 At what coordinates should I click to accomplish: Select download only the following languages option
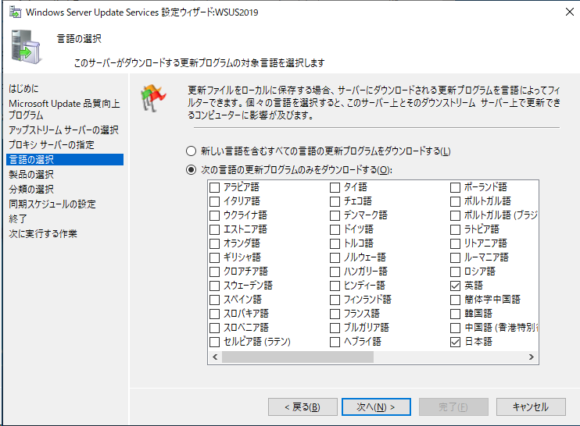point(191,170)
